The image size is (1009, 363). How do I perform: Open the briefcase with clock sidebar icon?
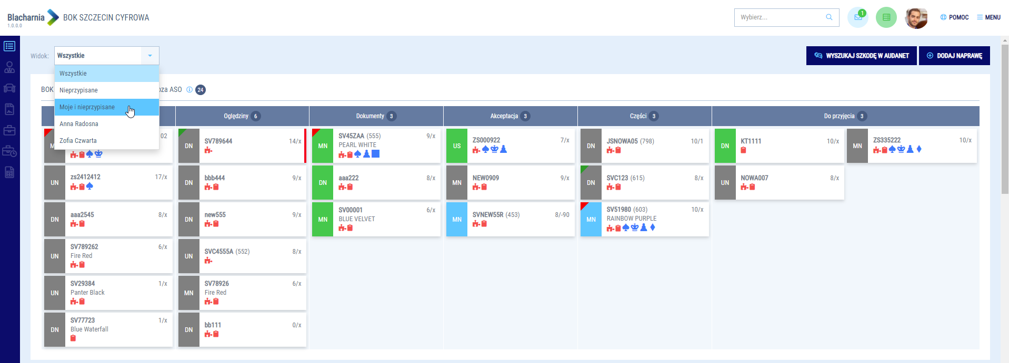(9, 151)
